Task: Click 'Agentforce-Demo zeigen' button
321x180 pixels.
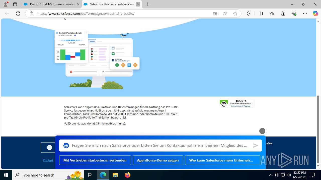Action: [158, 160]
